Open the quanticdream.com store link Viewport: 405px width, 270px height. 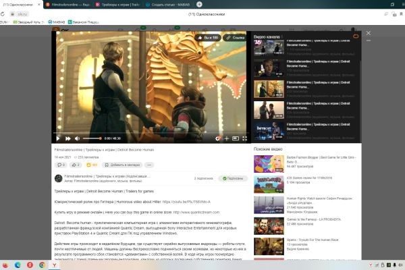pyautogui.click(x=196, y=212)
